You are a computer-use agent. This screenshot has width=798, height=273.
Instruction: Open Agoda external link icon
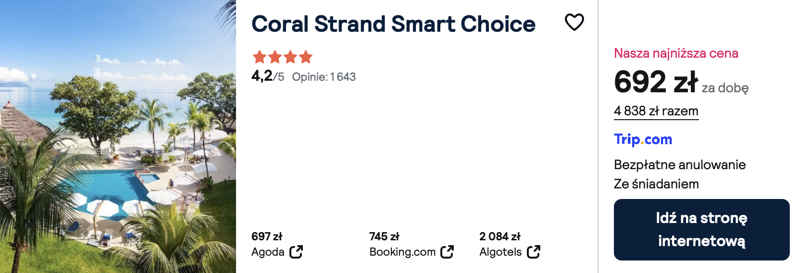pyautogui.click(x=296, y=252)
